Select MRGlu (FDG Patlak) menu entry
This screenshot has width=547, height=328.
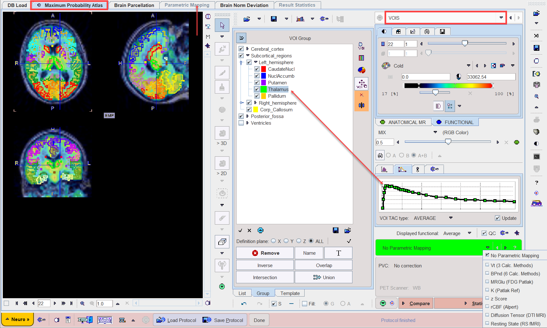(x=511, y=282)
